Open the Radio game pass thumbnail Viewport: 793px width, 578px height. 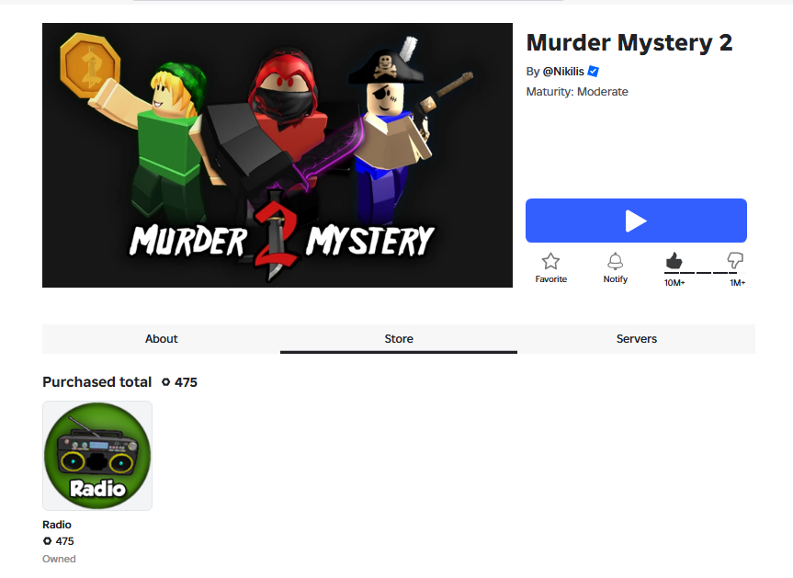tap(97, 456)
